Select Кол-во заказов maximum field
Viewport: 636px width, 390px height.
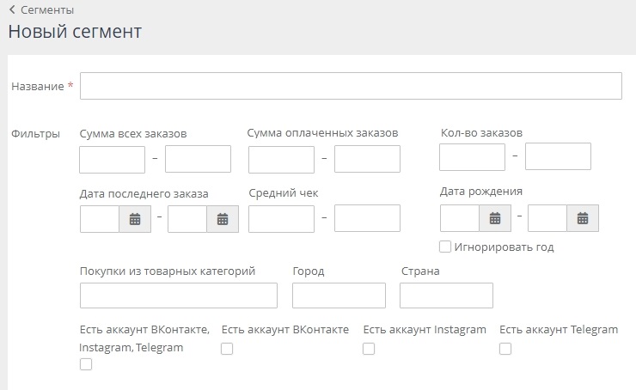[x=558, y=156]
